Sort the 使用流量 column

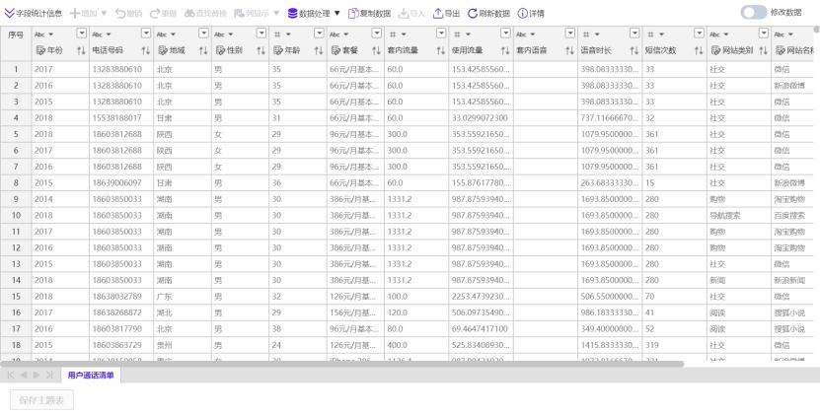click(x=505, y=50)
